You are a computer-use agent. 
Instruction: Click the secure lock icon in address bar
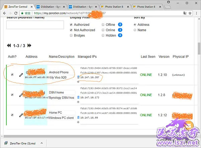22,13
